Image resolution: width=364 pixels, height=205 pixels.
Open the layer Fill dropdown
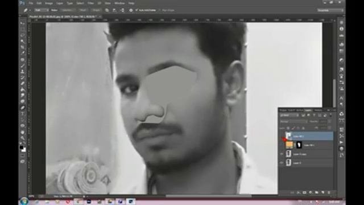click(330, 128)
